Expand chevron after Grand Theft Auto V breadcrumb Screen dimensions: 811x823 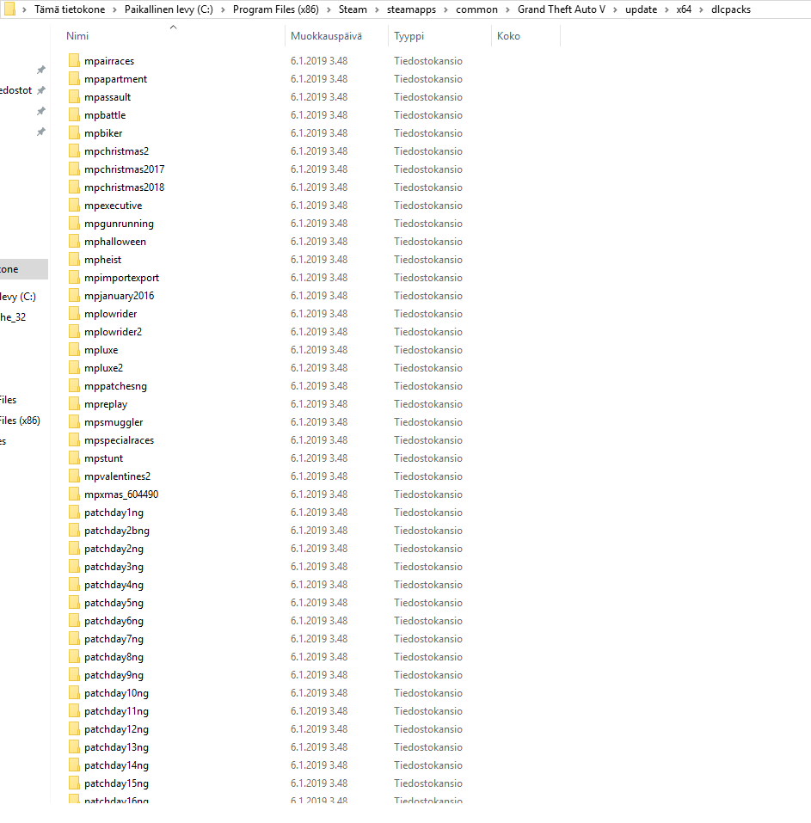[x=615, y=9]
